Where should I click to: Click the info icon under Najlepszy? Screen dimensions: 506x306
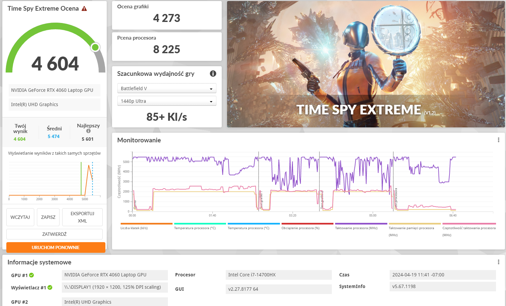tap(88, 131)
